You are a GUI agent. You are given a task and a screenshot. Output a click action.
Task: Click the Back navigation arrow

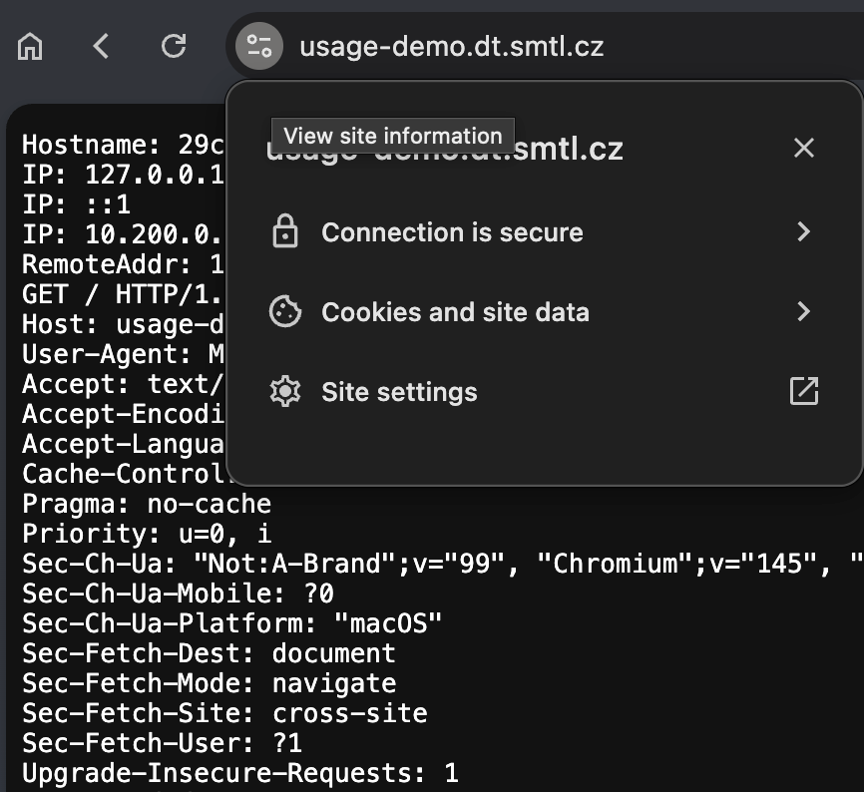100,46
